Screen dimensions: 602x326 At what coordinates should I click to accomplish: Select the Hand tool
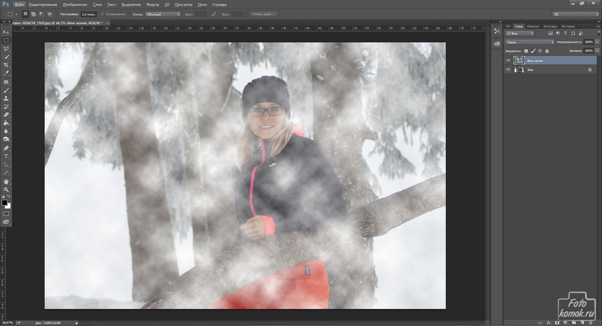(6, 182)
